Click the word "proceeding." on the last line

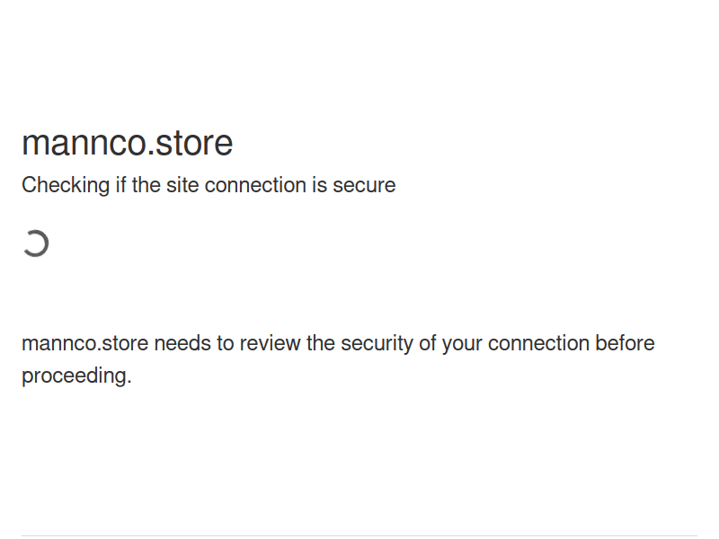coord(76,376)
